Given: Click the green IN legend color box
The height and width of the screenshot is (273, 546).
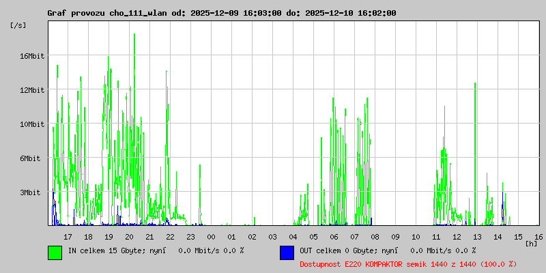Looking at the screenshot, I should click(x=55, y=253).
